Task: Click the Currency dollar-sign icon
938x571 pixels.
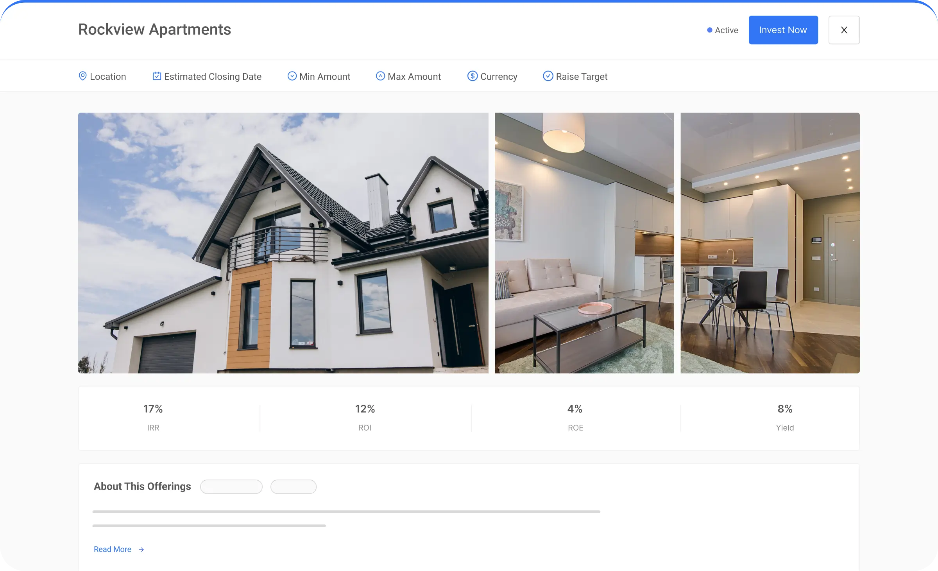Action: coord(473,76)
